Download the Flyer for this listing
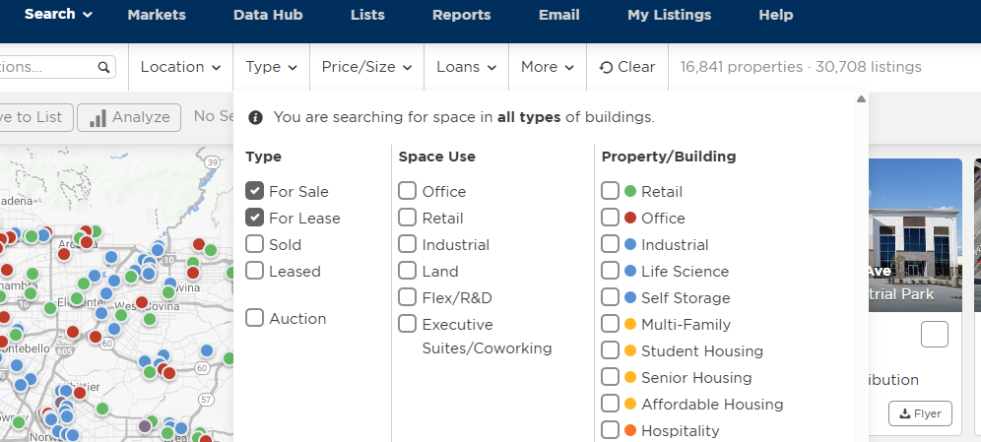 pyautogui.click(x=920, y=413)
